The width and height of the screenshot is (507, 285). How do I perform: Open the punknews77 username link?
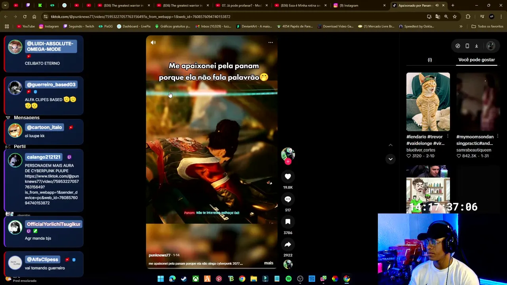click(x=159, y=255)
